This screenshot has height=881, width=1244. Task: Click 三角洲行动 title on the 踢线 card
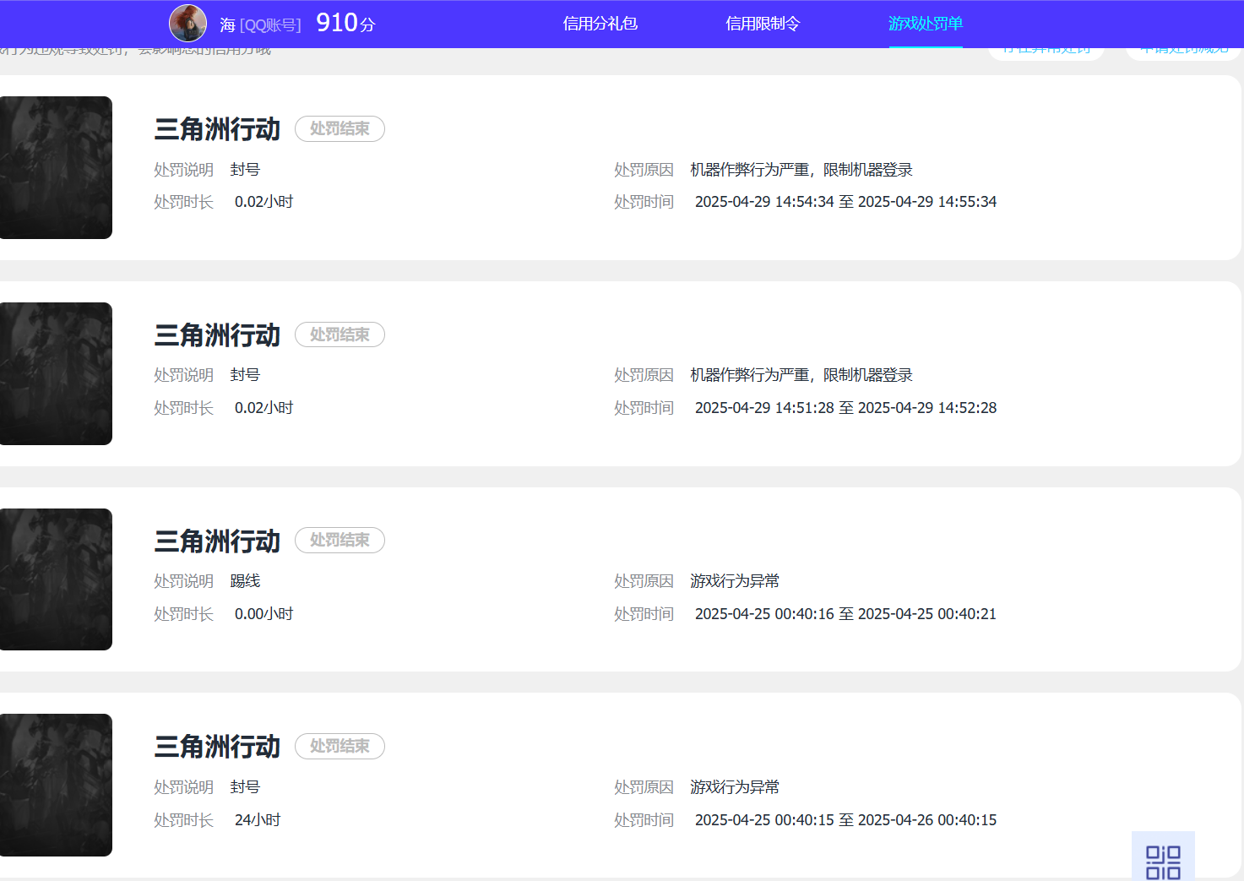coord(217,541)
